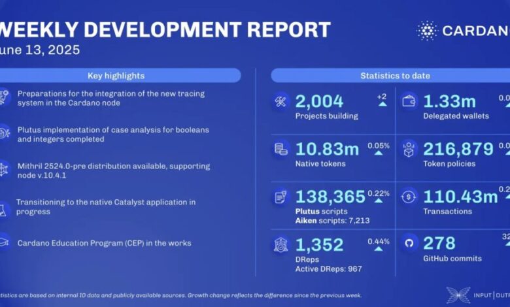Image resolution: width=510 pixels, height=307 pixels.
Task: Click the Token policies label
Action: (449, 164)
